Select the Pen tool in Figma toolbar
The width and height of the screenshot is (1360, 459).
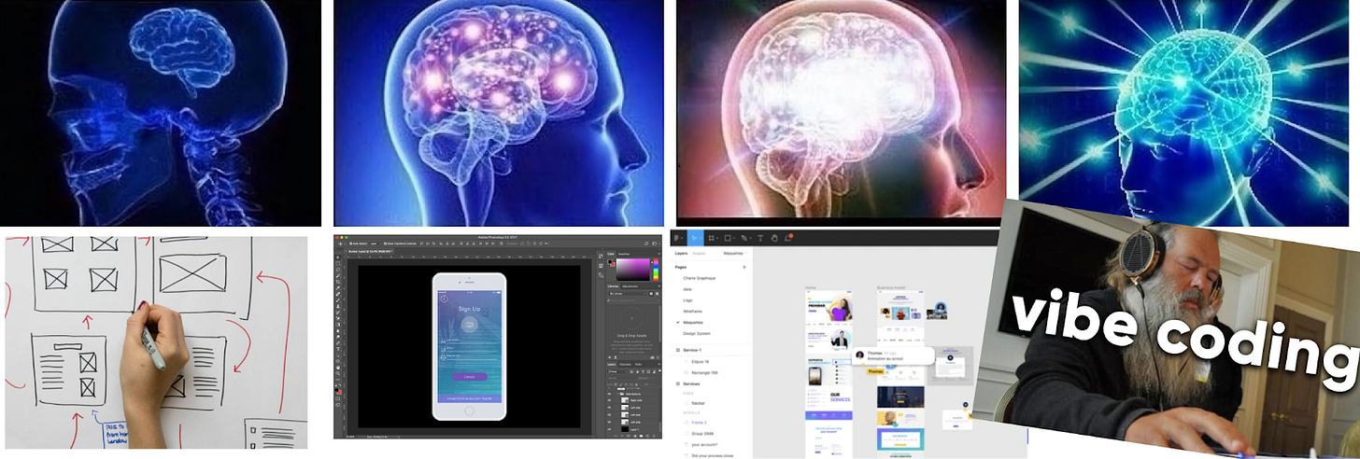(744, 237)
